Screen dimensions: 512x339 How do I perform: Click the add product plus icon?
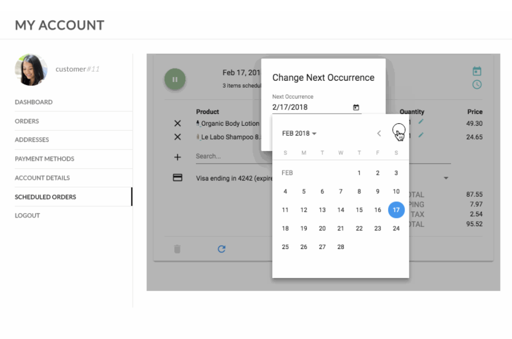(x=178, y=157)
